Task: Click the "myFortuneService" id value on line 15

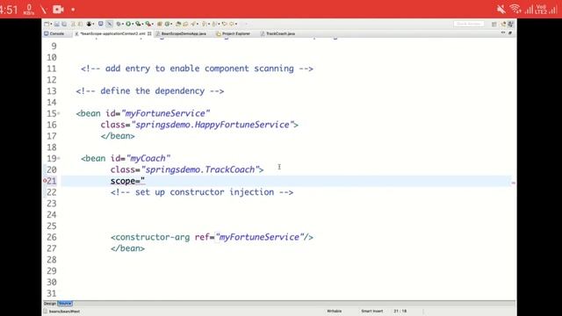Action: pyautogui.click(x=166, y=113)
